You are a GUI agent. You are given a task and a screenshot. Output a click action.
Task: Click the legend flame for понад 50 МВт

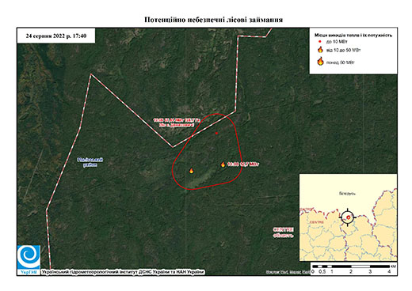coord(320,61)
